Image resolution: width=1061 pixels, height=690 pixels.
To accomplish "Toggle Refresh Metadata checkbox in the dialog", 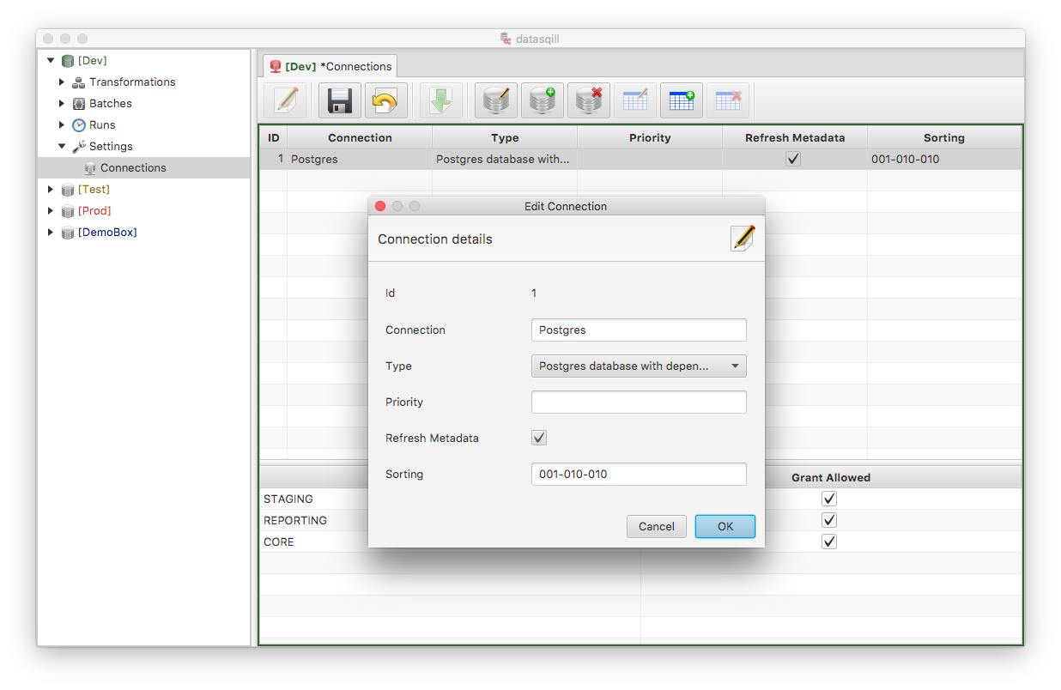I will [x=539, y=438].
